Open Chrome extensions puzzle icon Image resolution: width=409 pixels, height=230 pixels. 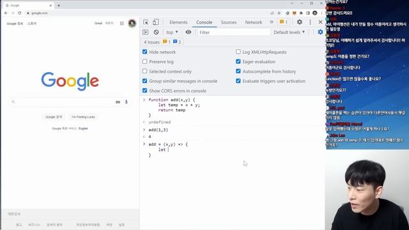301,13
